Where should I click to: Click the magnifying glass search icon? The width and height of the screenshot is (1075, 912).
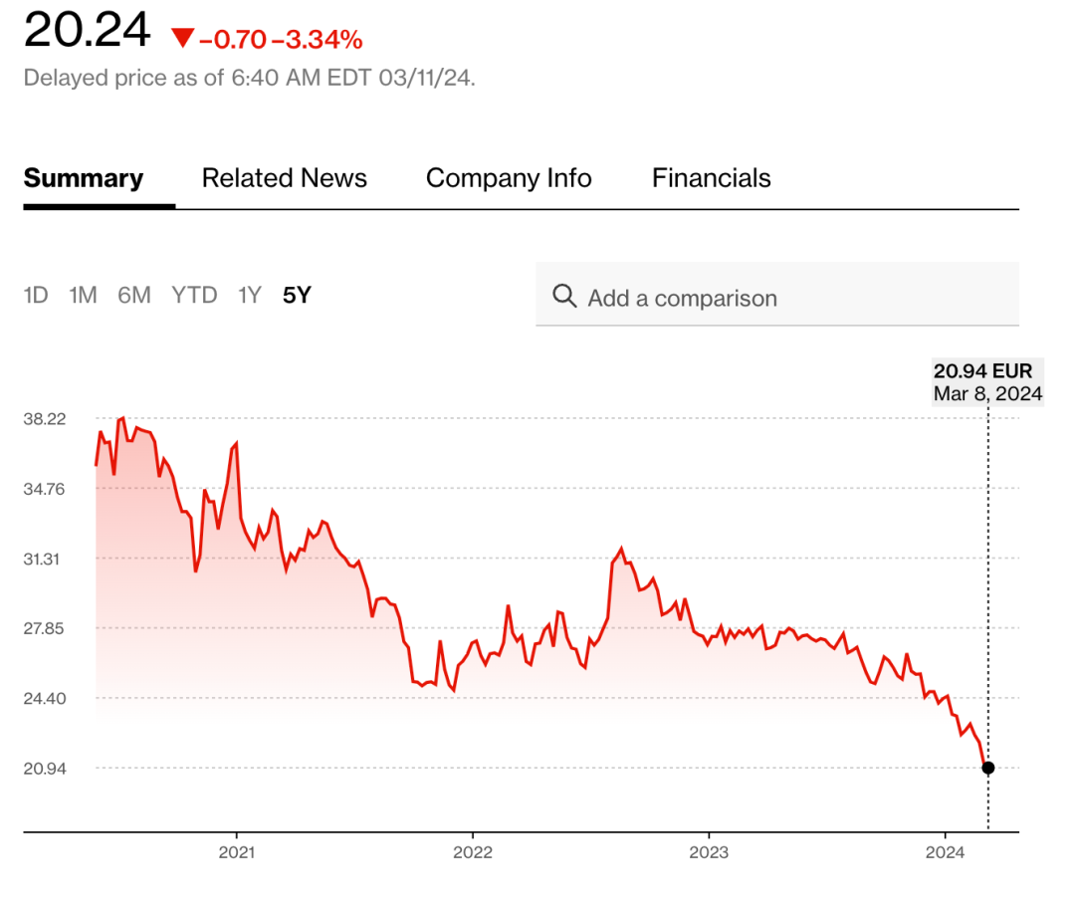[564, 296]
